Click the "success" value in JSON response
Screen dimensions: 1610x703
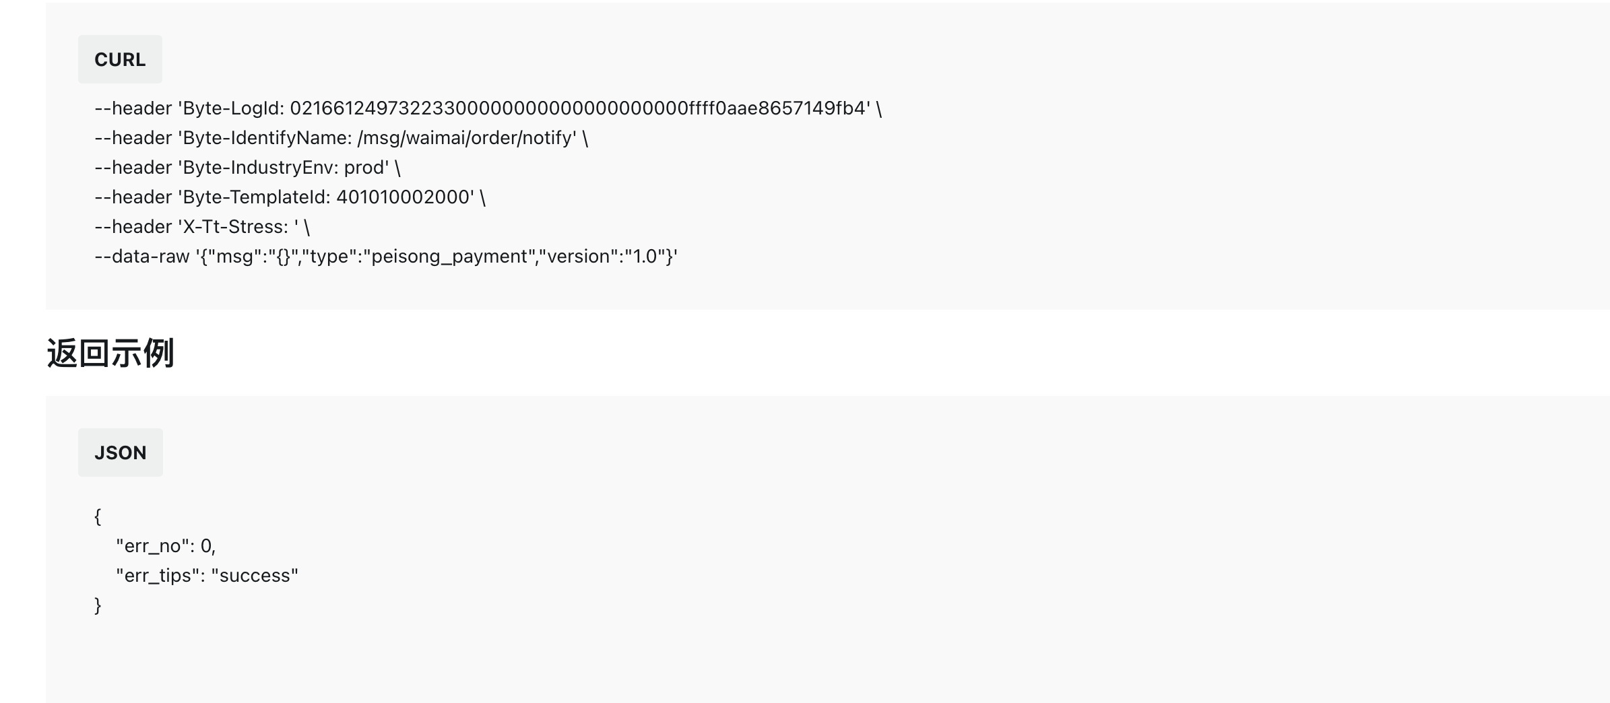(x=255, y=576)
